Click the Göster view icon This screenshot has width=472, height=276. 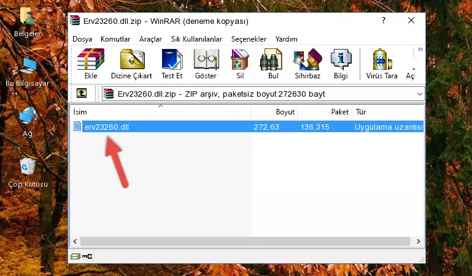pos(206,64)
